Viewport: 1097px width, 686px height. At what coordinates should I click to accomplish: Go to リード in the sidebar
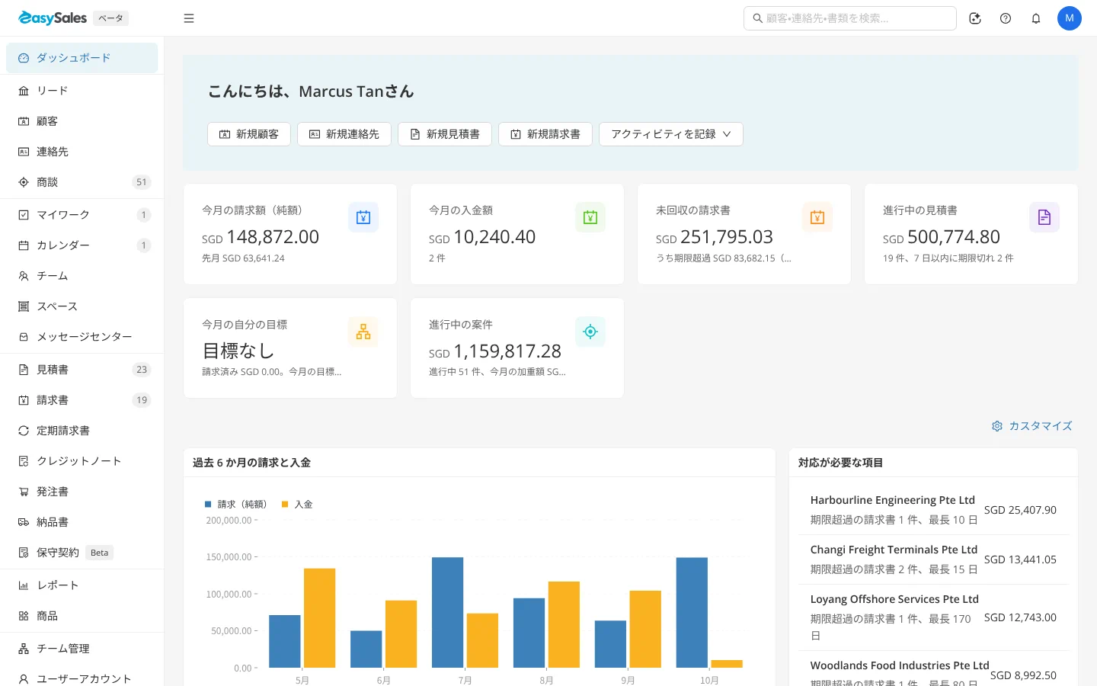tap(82, 91)
